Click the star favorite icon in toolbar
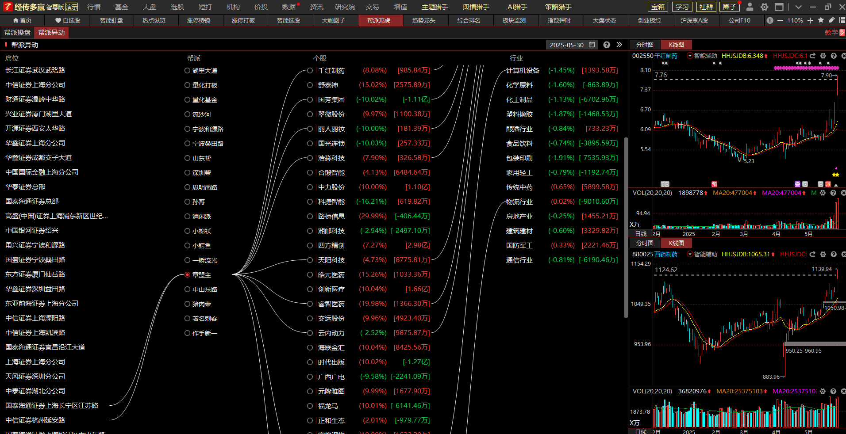This screenshot has width=846, height=434. (821, 20)
